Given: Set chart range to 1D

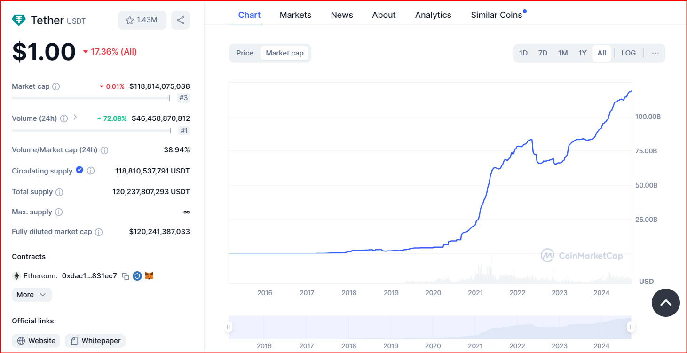Looking at the screenshot, I should click(x=523, y=53).
